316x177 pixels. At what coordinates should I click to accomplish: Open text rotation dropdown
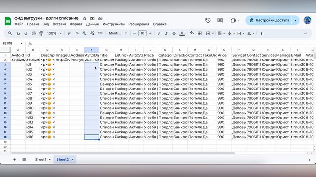coord(250,33)
